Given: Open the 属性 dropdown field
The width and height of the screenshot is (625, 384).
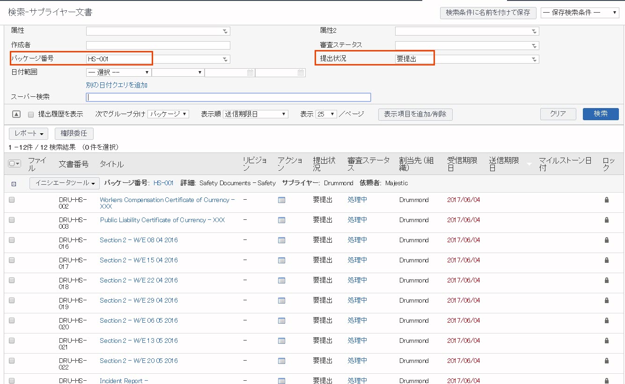Looking at the screenshot, I should [158, 31].
